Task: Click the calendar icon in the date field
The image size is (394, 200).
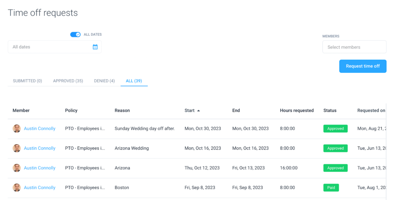Action: point(95,47)
